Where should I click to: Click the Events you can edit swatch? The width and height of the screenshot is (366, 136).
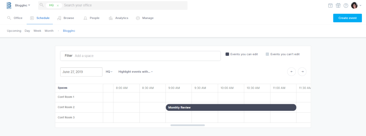tap(227, 54)
